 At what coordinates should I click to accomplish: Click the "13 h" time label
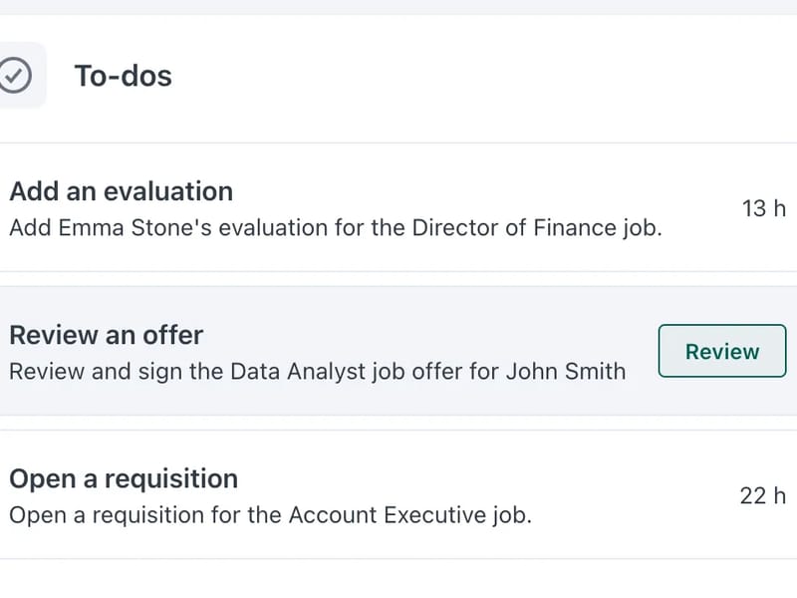click(763, 209)
